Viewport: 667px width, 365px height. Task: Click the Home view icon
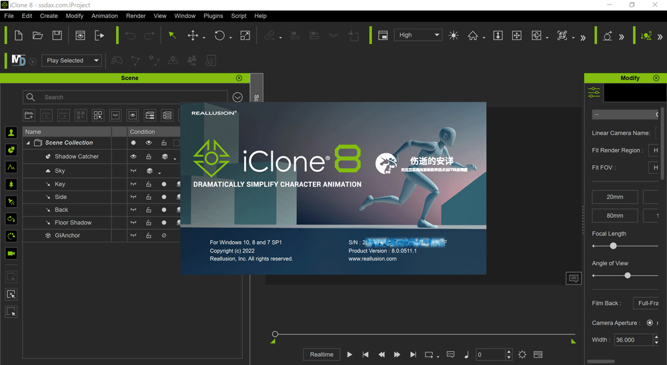click(473, 35)
